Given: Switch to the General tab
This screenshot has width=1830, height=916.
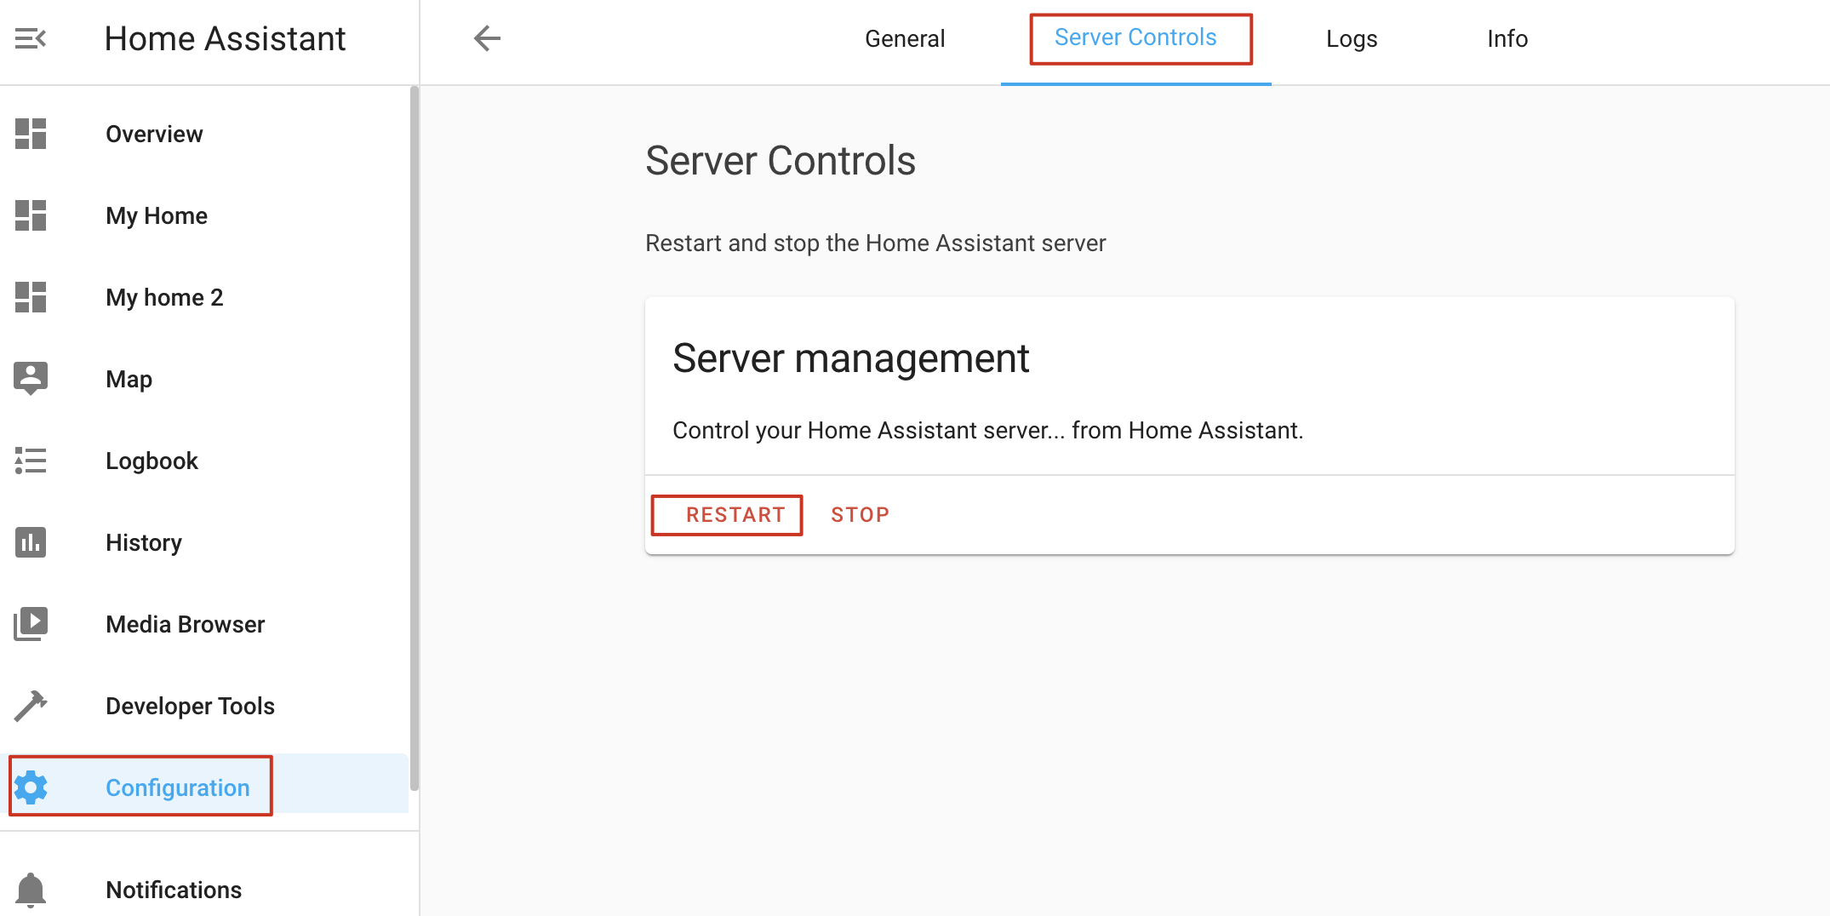Looking at the screenshot, I should click(x=905, y=39).
